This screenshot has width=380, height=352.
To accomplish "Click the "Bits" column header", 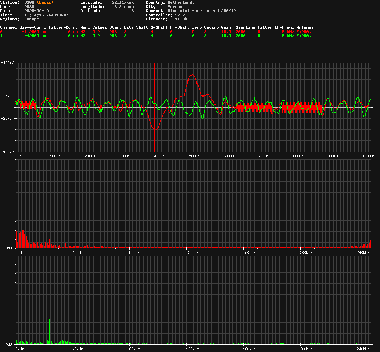I will pos(129,27).
